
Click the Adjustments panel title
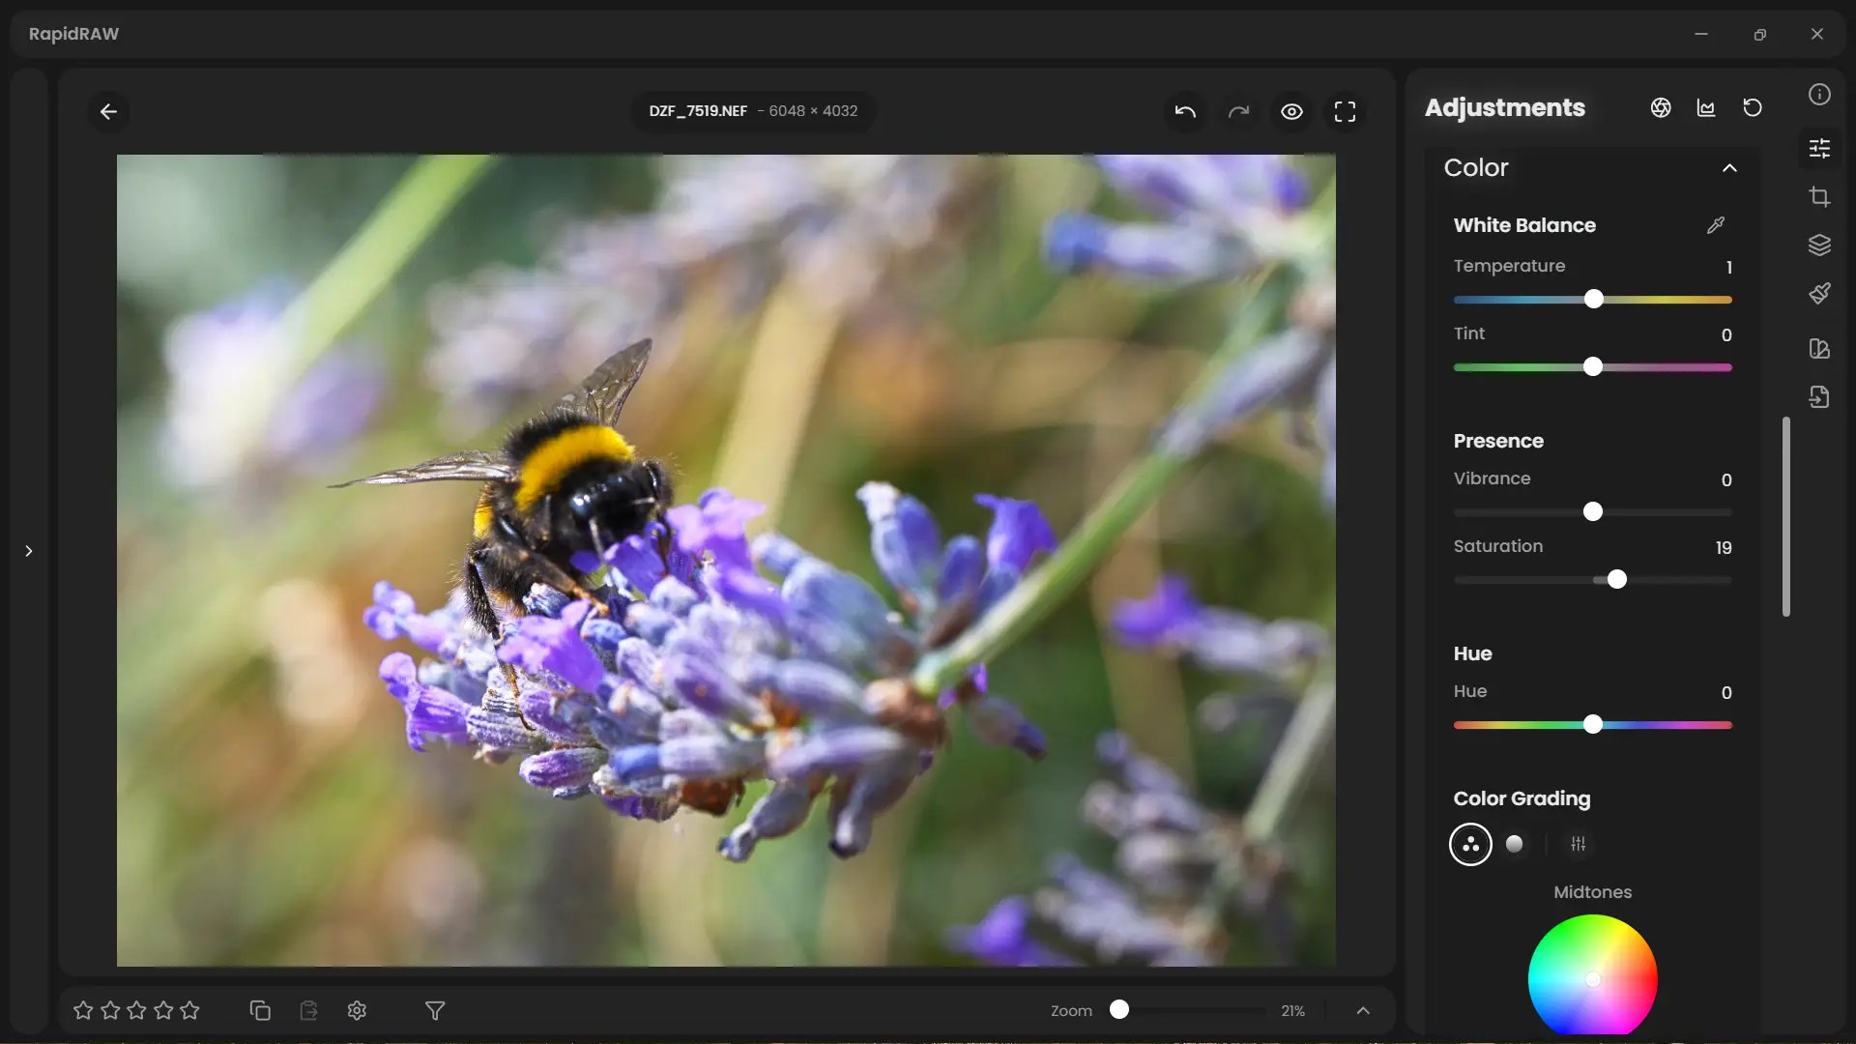coord(1505,107)
